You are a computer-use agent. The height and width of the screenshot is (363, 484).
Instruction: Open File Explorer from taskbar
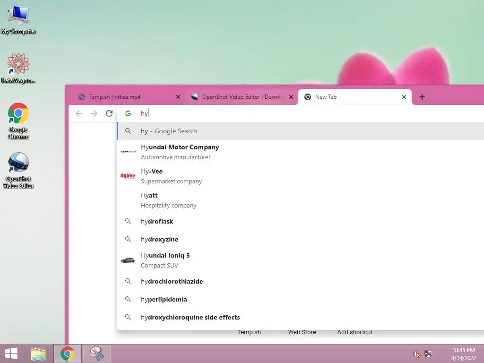pyautogui.click(x=38, y=354)
